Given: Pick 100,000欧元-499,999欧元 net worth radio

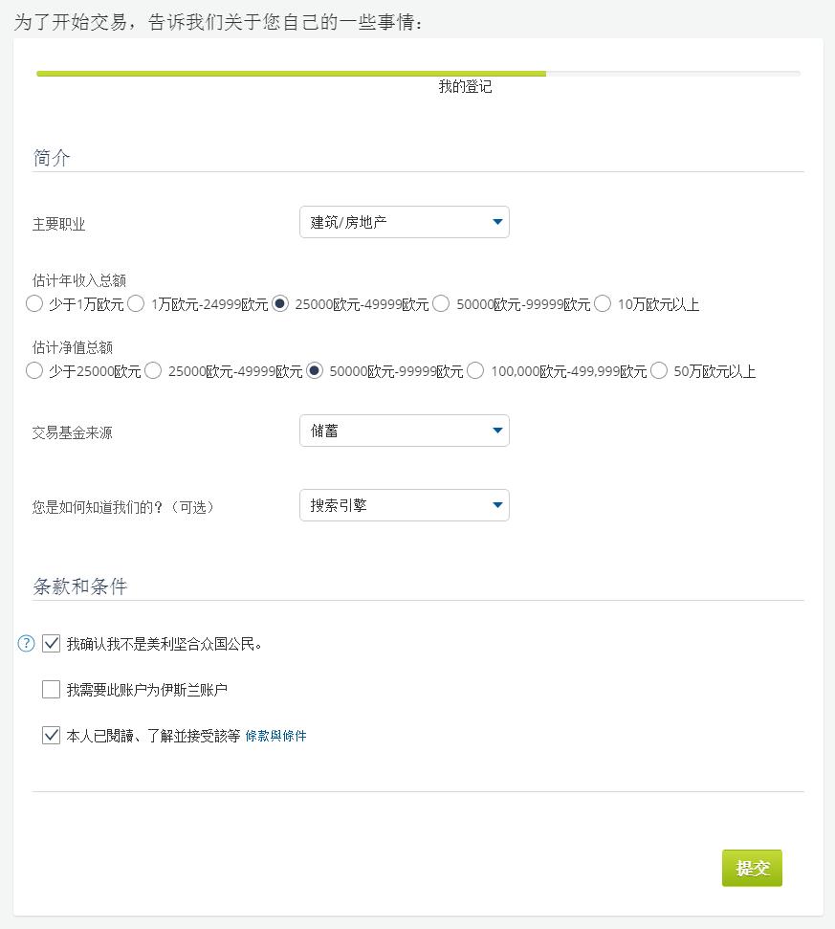Looking at the screenshot, I should [475, 371].
